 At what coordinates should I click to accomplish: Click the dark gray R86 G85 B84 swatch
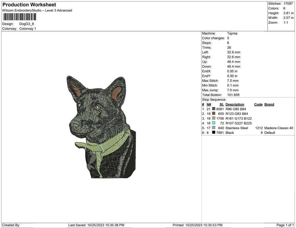(214, 109)
